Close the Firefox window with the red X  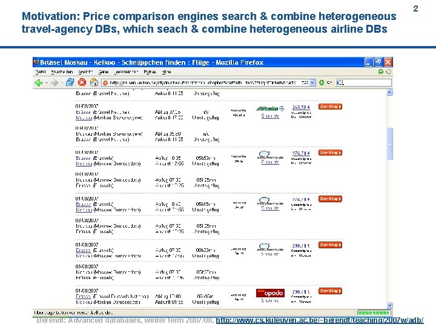point(388,62)
